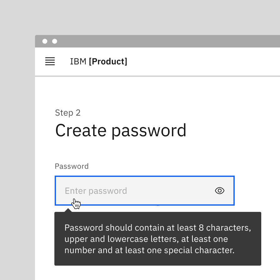
Task: Click the [Product] text in the header
Action: click(x=108, y=61)
